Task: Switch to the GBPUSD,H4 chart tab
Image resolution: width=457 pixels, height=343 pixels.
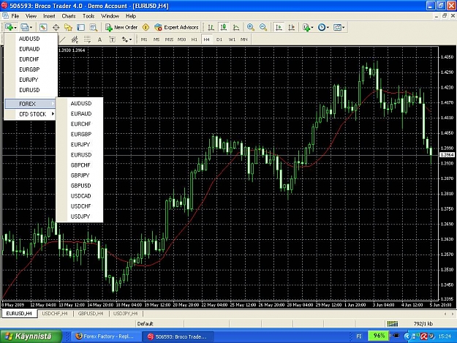Action: click(x=91, y=314)
